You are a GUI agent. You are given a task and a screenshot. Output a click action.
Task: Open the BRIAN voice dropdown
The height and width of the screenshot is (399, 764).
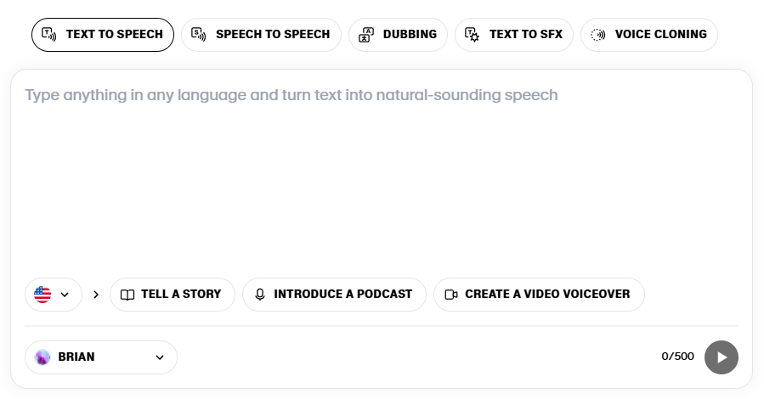click(x=101, y=357)
